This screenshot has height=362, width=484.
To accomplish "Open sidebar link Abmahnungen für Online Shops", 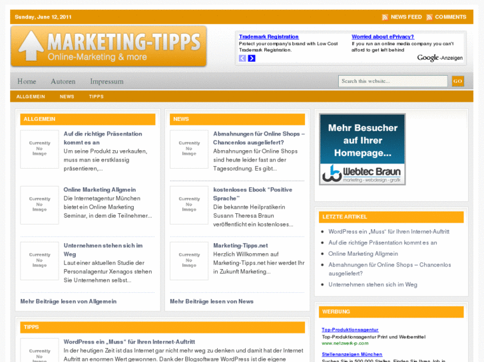I will click(389, 269).
